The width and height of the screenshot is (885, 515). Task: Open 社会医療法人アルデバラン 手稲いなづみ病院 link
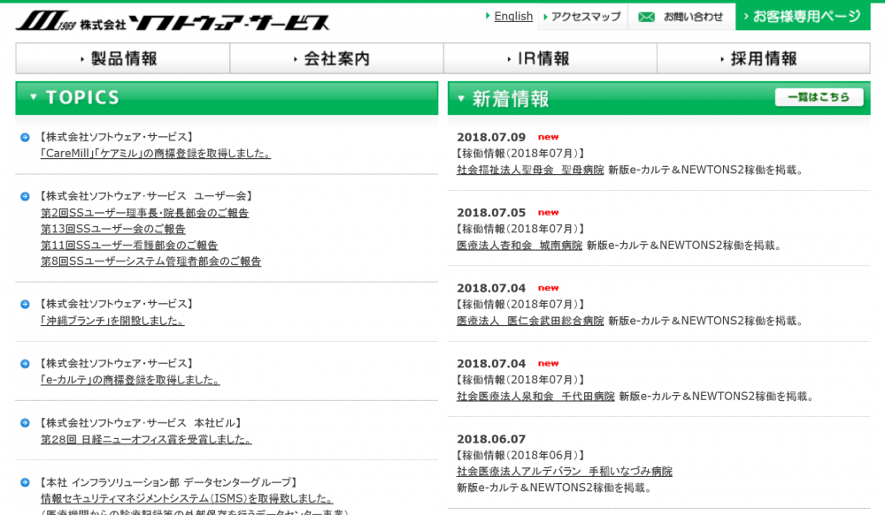[x=565, y=472]
